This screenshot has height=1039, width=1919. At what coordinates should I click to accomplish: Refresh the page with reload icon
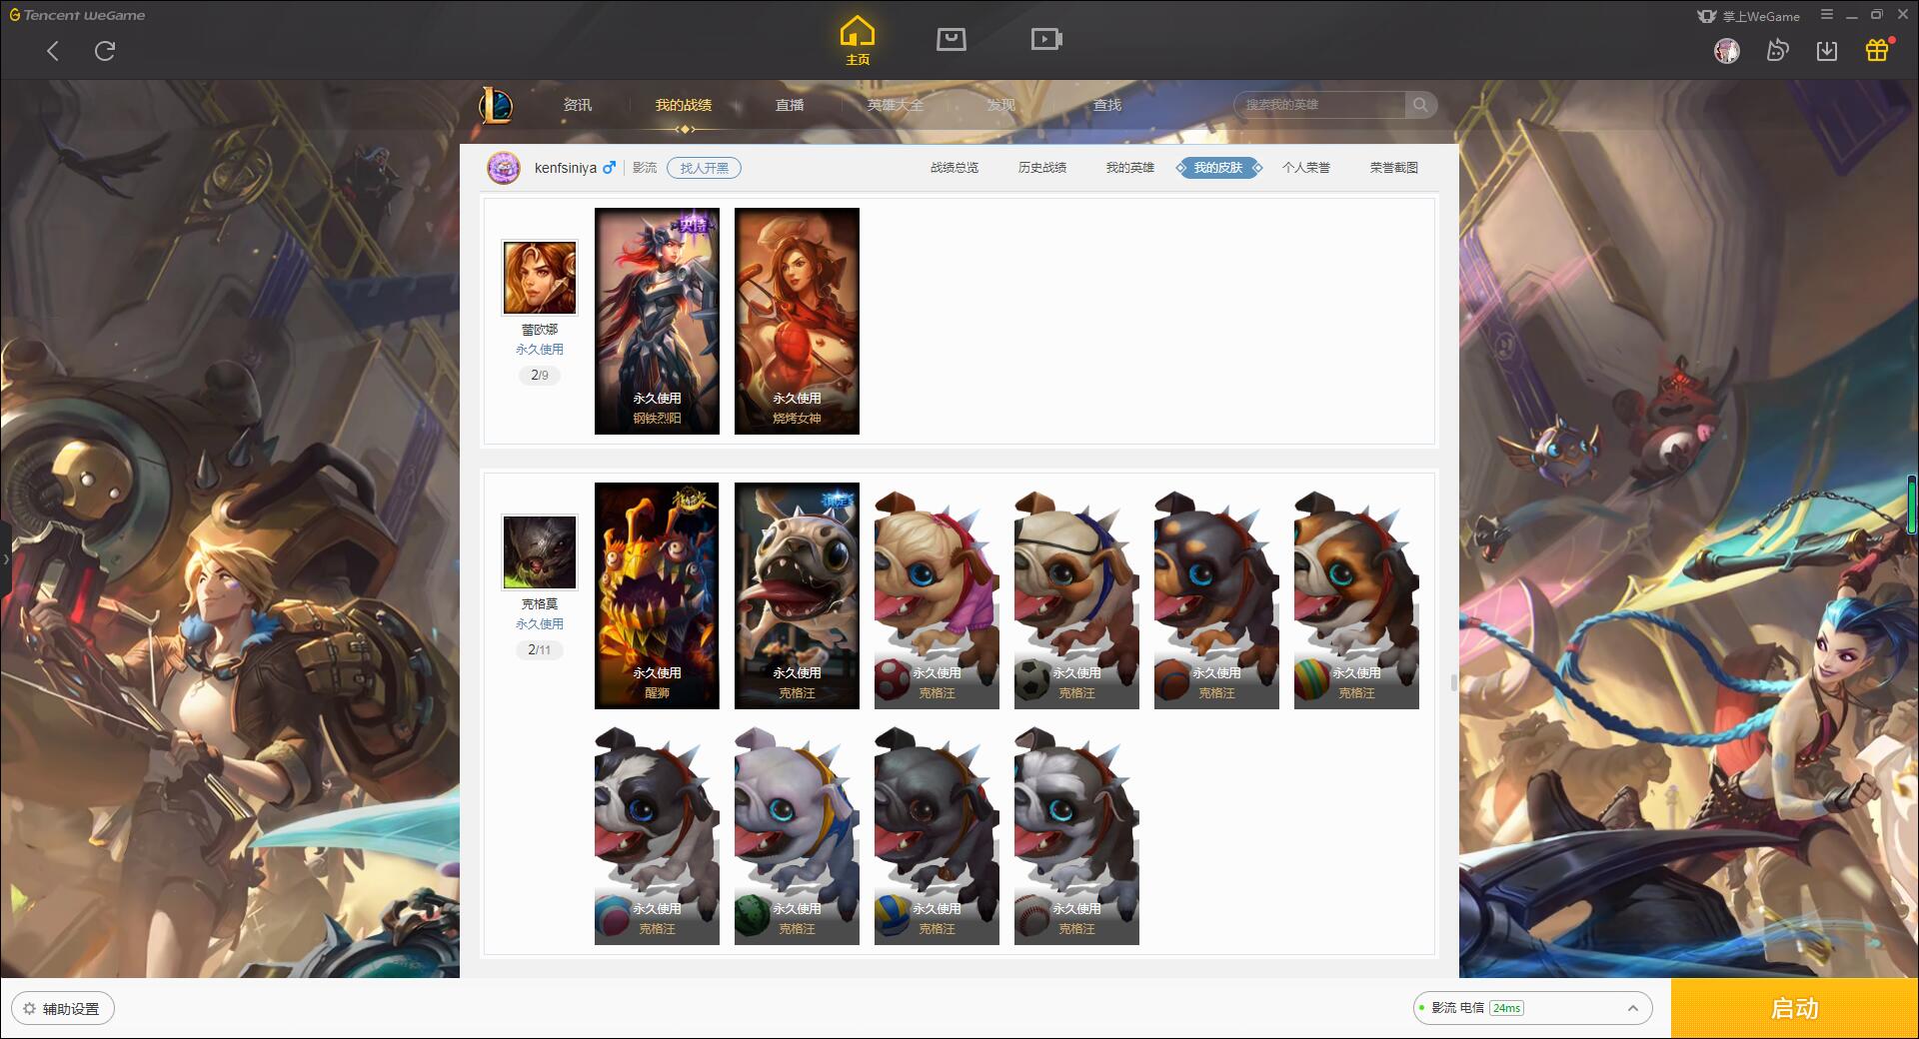coord(105,51)
